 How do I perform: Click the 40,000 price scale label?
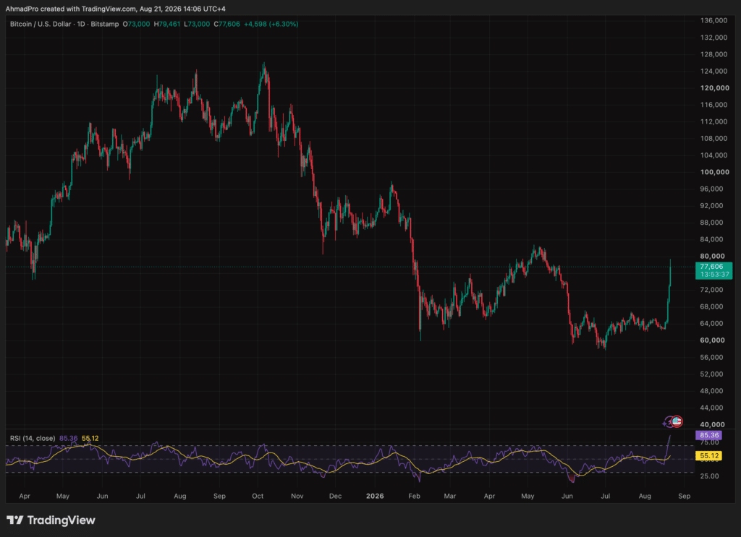tap(712, 424)
